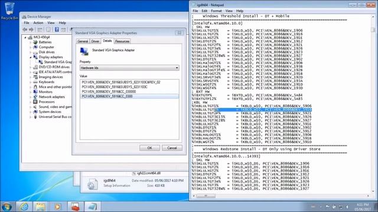Expand the Monitors category

[31, 92]
